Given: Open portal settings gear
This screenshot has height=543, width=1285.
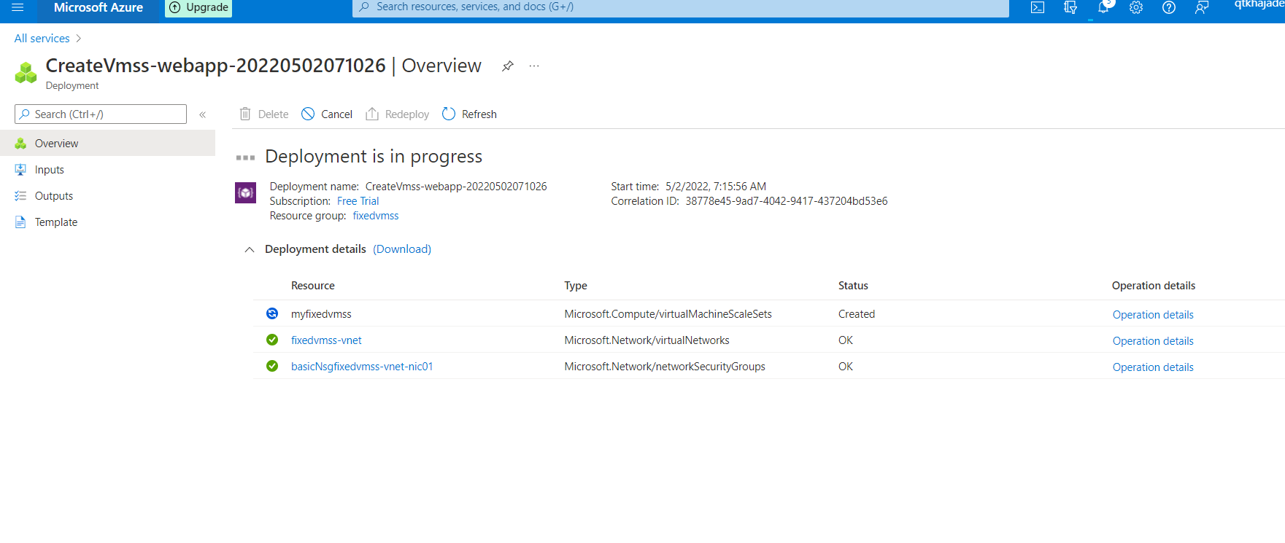Looking at the screenshot, I should coord(1136,7).
